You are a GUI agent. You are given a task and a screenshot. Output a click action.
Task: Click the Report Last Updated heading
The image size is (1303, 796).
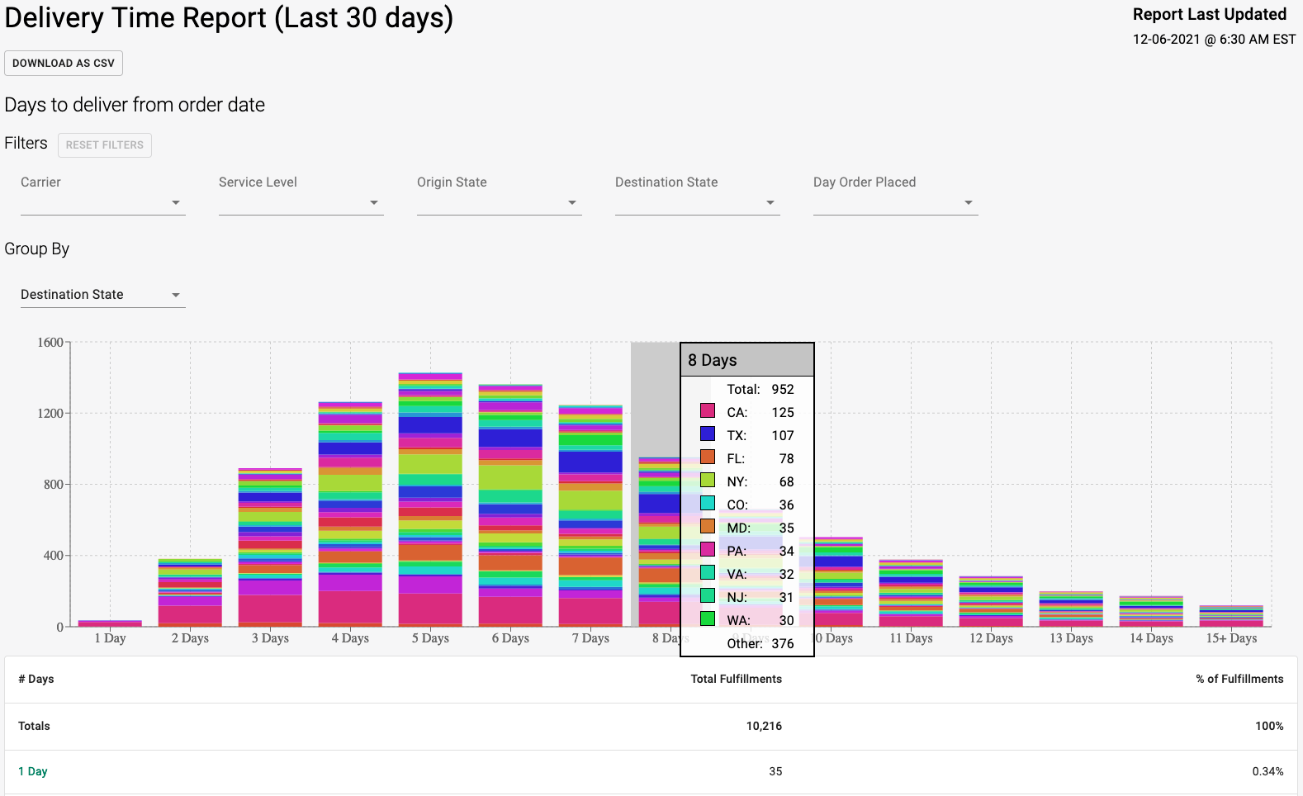[1210, 14]
